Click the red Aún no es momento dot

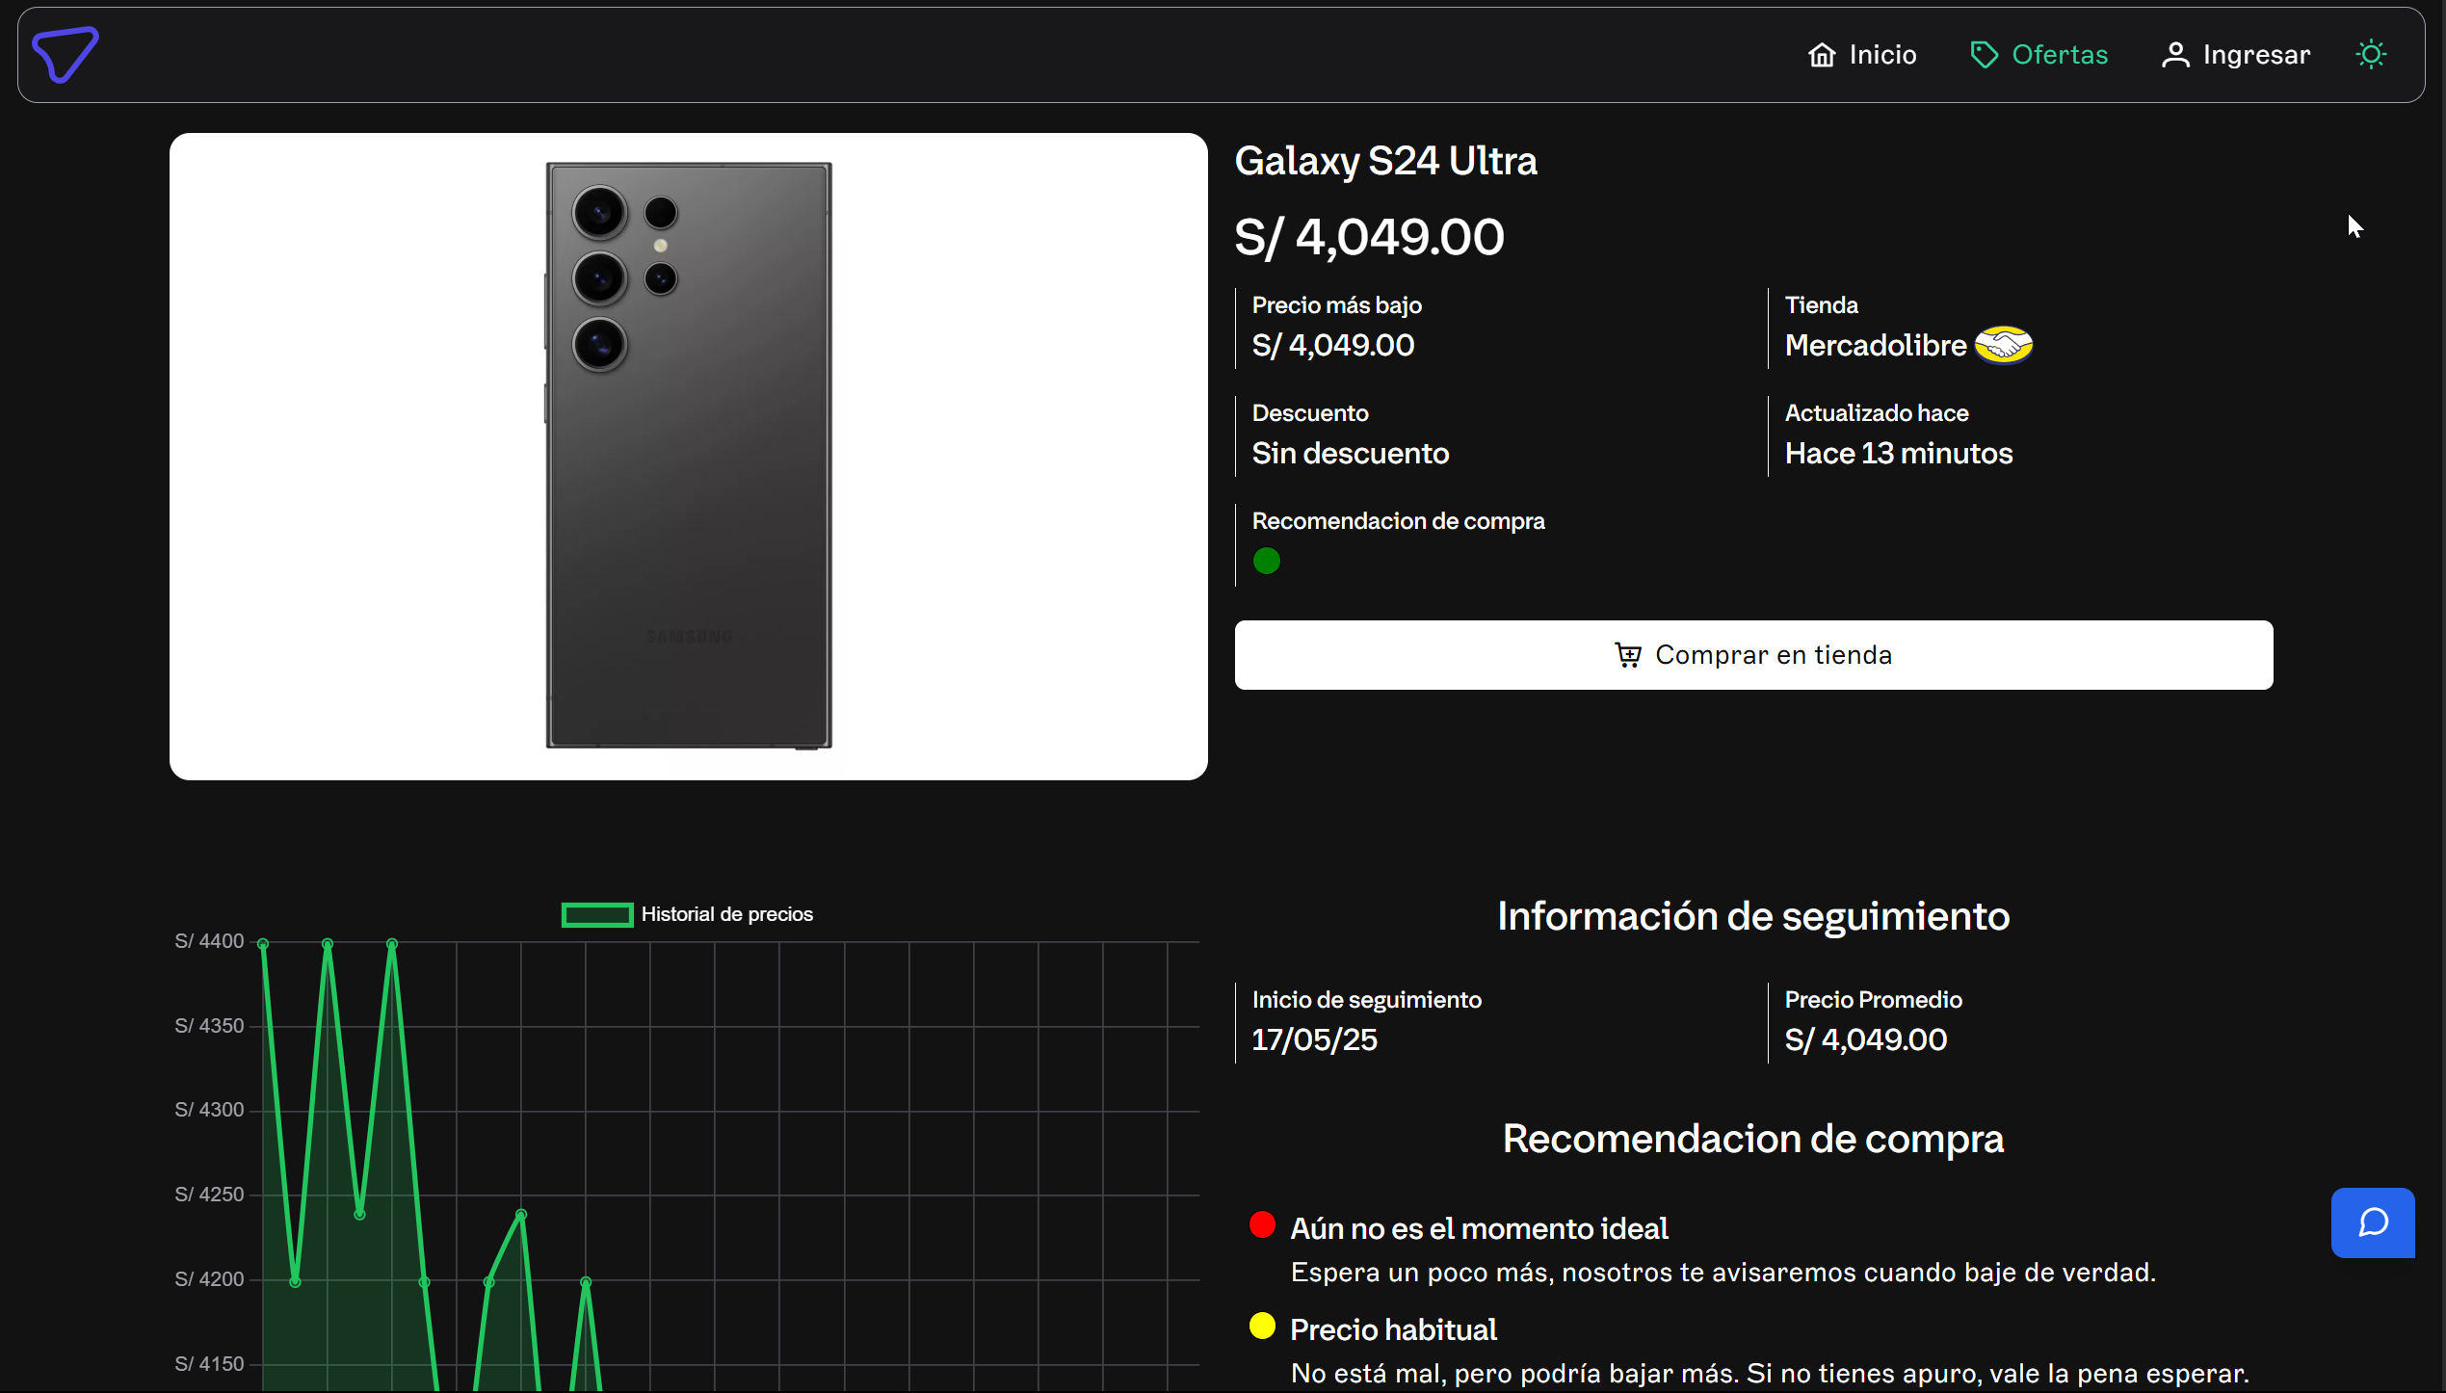tap(1262, 1225)
